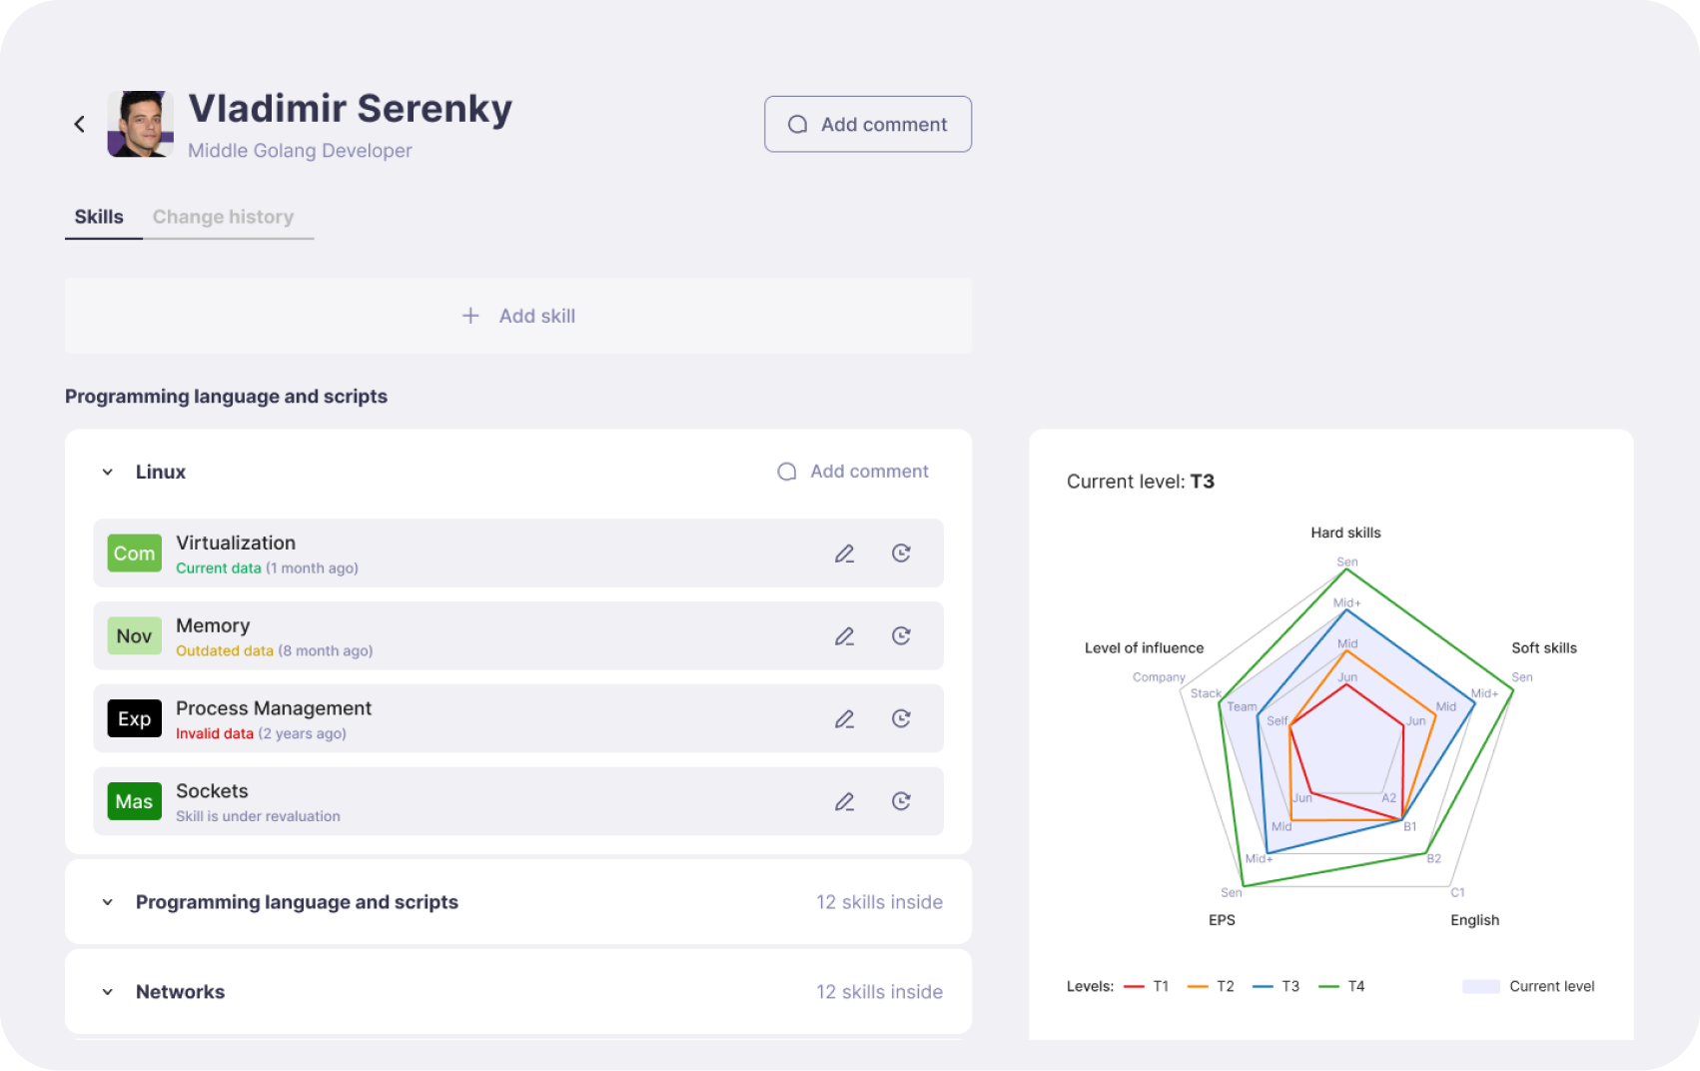This screenshot has height=1071, width=1700.
Task: Switch to the Change history tab
Action: click(223, 217)
